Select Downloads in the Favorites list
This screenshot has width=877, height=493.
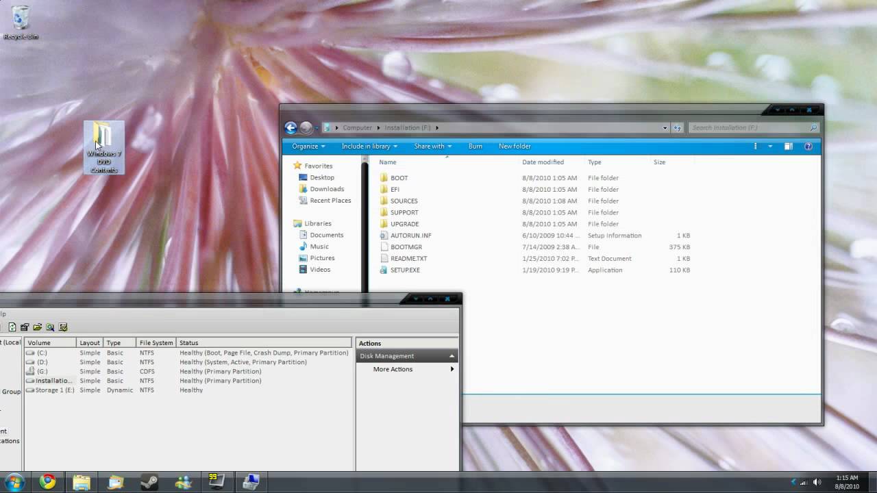pos(327,189)
